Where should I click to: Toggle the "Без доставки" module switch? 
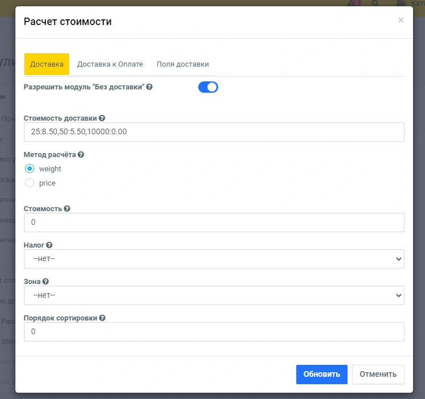tap(208, 87)
